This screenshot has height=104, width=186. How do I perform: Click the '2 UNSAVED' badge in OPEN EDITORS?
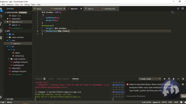[x=23, y=12]
